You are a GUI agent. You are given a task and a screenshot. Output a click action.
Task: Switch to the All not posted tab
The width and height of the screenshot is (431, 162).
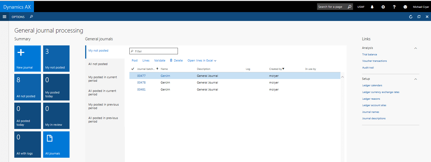coord(98,64)
